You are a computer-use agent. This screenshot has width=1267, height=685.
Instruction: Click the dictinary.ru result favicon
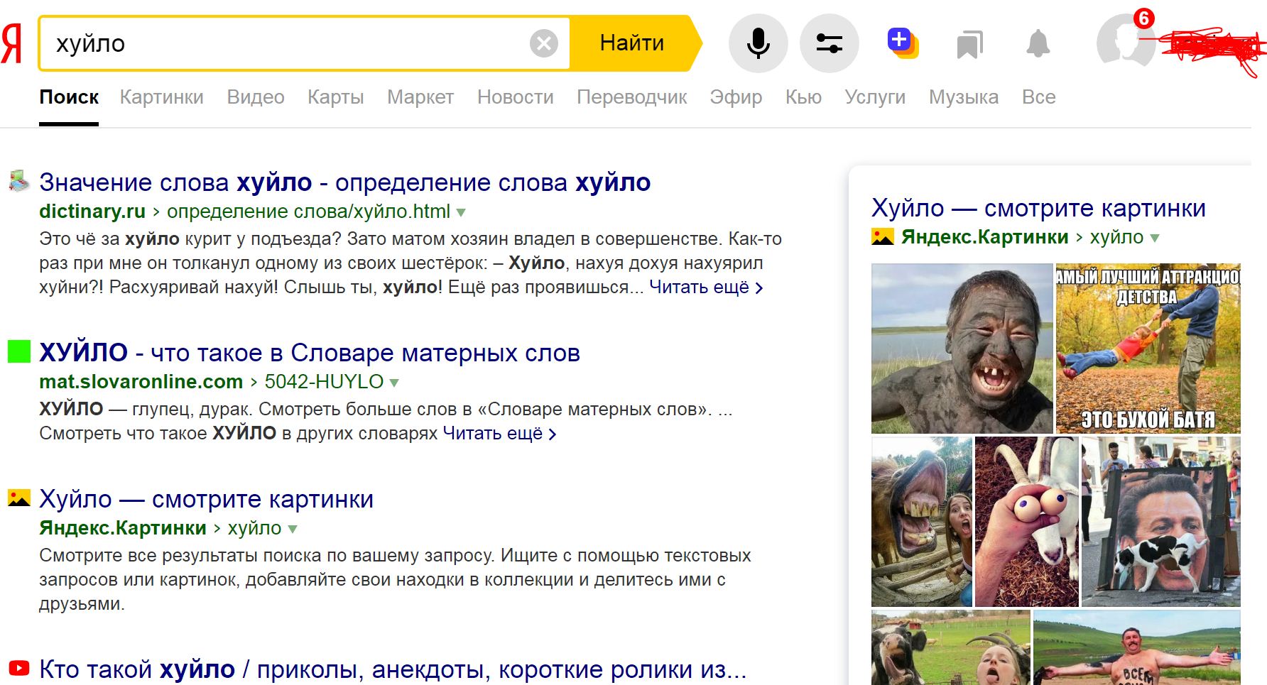(19, 181)
